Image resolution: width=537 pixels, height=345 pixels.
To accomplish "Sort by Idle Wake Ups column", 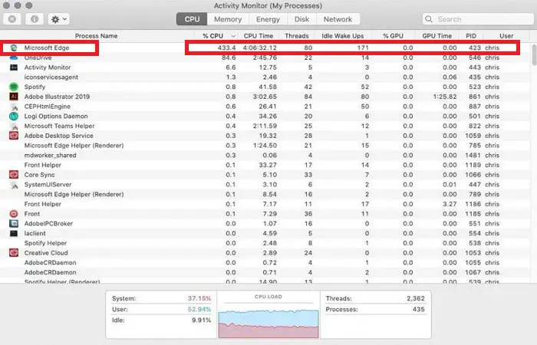I will click(x=342, y=35).
